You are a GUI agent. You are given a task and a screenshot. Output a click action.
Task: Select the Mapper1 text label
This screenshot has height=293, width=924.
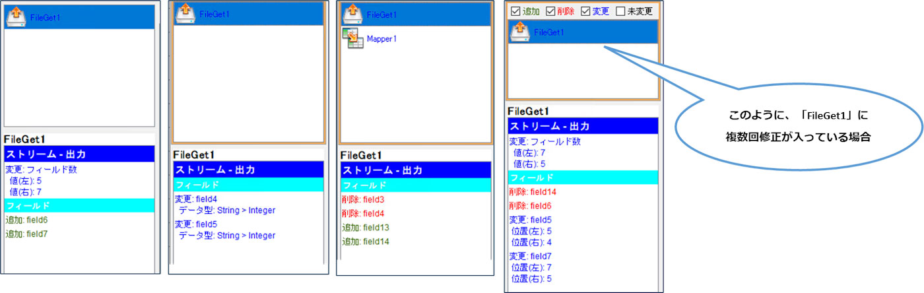381,39
